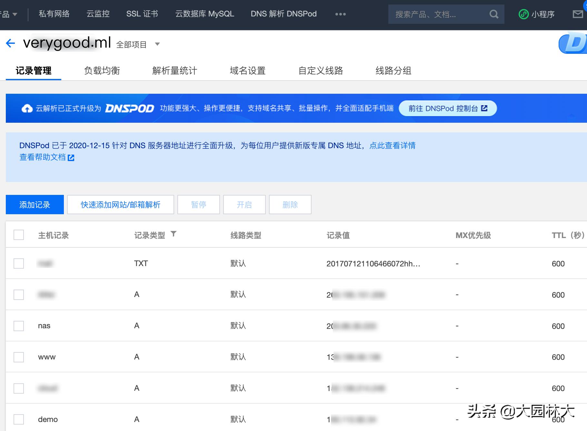Click the 点此查看详情 link
Screen dimensions: 587x431
click(392, 146)
